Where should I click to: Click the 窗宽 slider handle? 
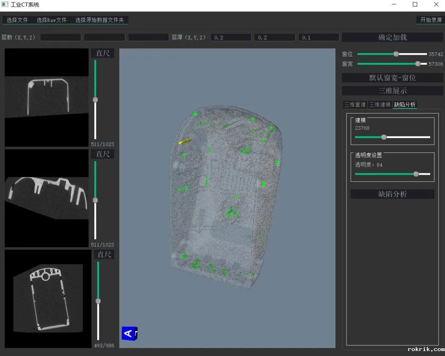418,64
